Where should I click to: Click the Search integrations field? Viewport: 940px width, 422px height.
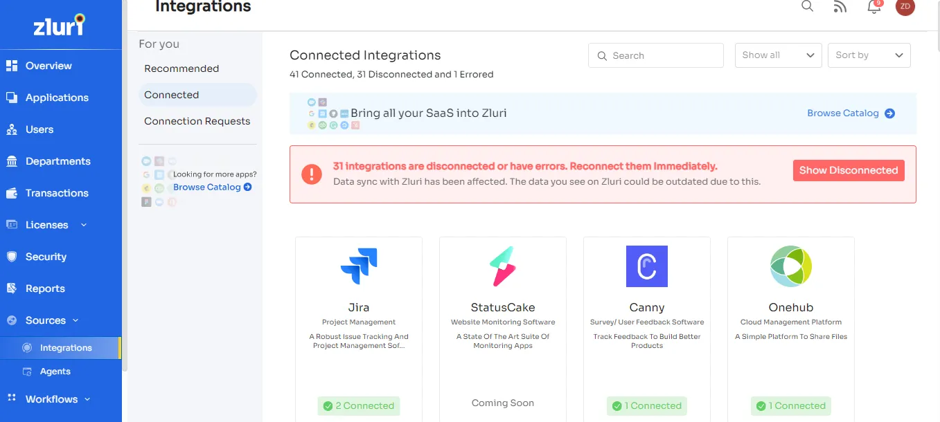[656, 55]
